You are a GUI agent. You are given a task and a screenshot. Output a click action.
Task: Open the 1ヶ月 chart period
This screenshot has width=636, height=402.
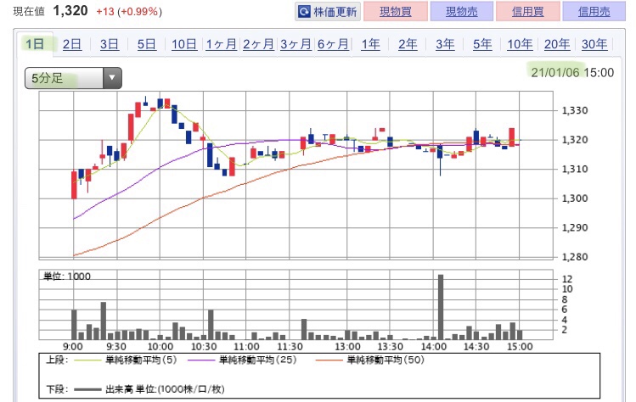(x=222, y=44)
